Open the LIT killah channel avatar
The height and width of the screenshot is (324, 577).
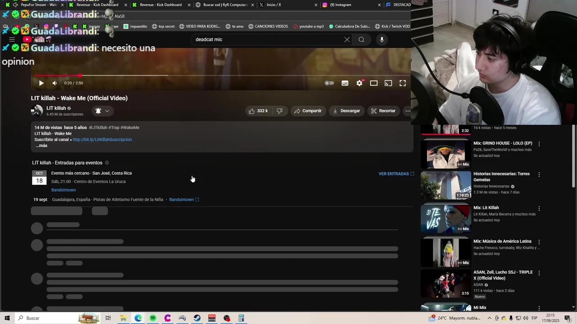point(37,111)
